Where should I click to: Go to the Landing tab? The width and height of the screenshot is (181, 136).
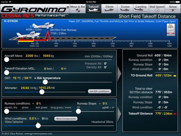coord(141,9)
